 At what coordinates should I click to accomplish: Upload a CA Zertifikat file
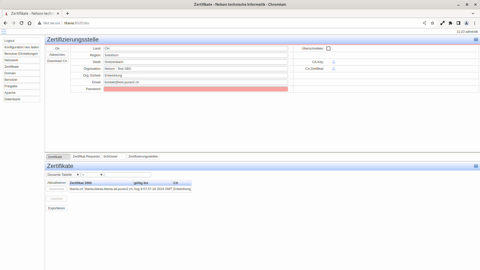click(333, 68)
